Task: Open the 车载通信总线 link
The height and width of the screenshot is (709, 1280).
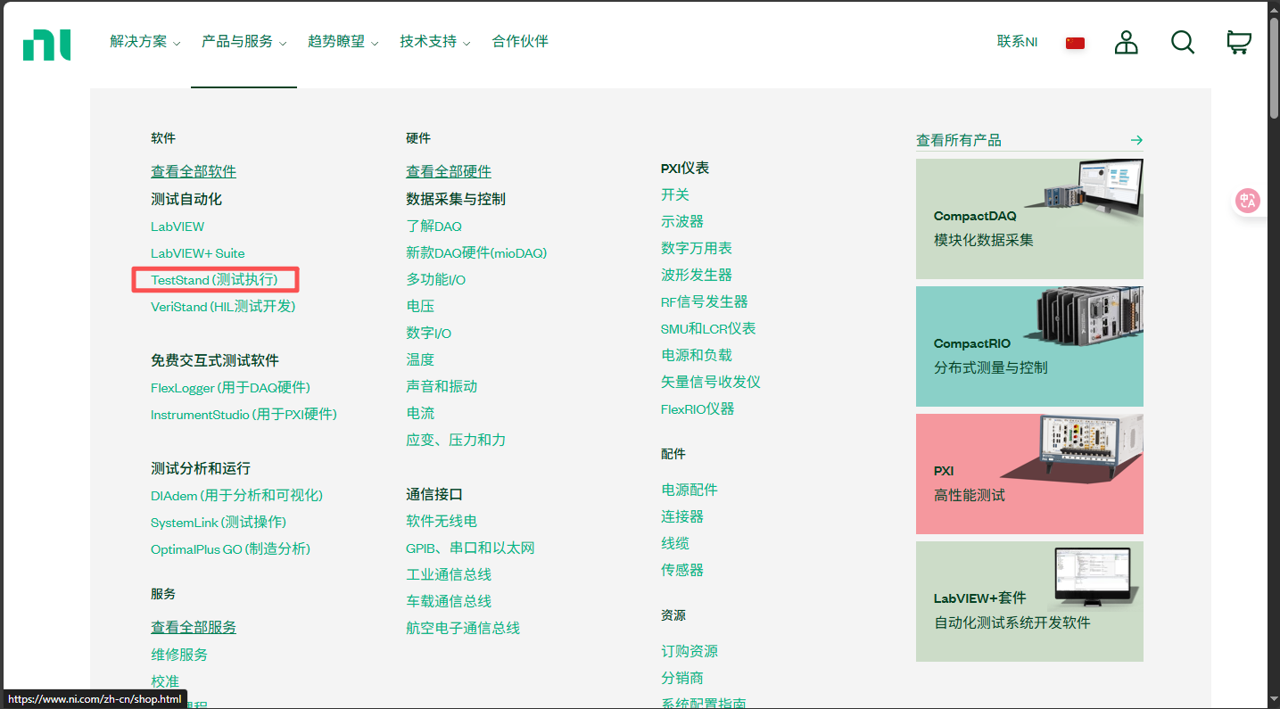Action: pos(449,601)
